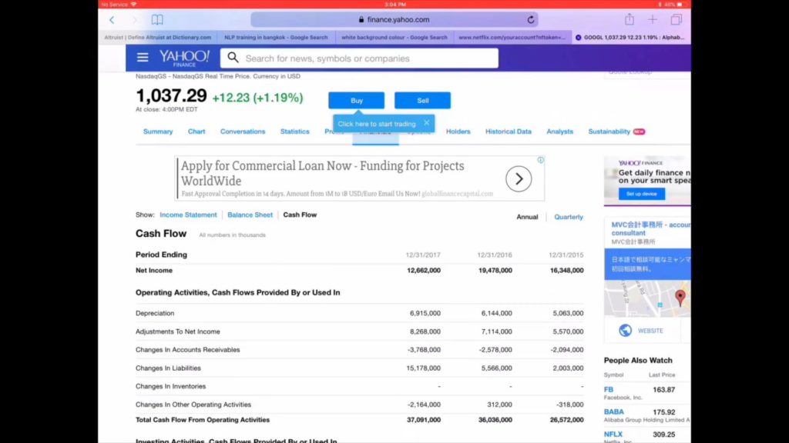Open the Statistics tab
The image size is (789, 443).
coord(295,132)
